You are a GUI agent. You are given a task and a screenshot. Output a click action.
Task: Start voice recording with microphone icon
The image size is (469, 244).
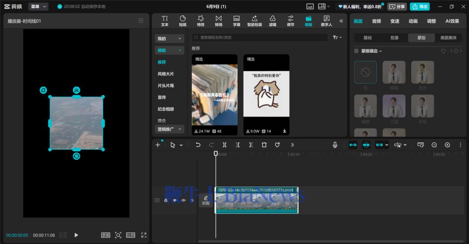(x=335, y=145)
